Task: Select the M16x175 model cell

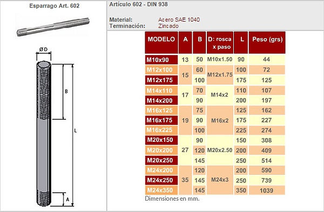Action: click(x=161, y=120)
